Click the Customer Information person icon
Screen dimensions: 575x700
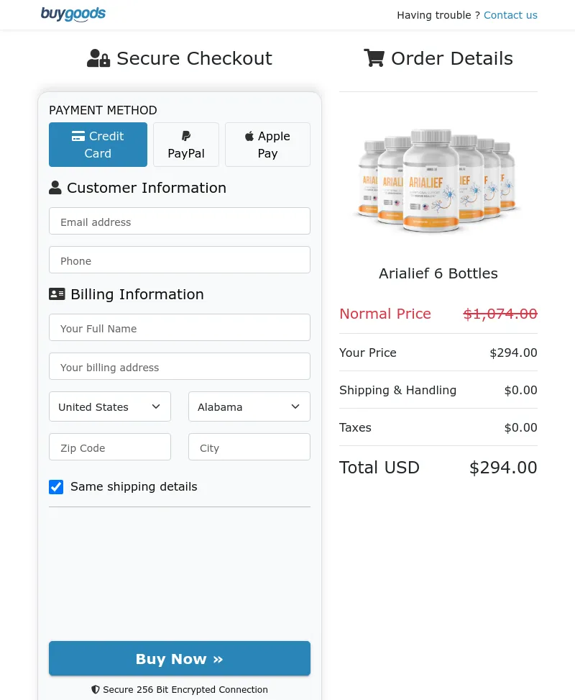(55, 188)
